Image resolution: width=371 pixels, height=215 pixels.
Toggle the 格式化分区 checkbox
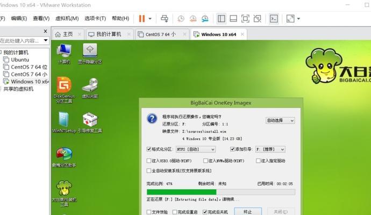(x=149, y=149)
